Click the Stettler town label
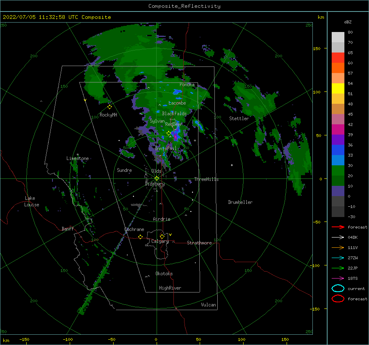This screenshot has width=369, height=345. pyautogui.click(x=239, y=119)
